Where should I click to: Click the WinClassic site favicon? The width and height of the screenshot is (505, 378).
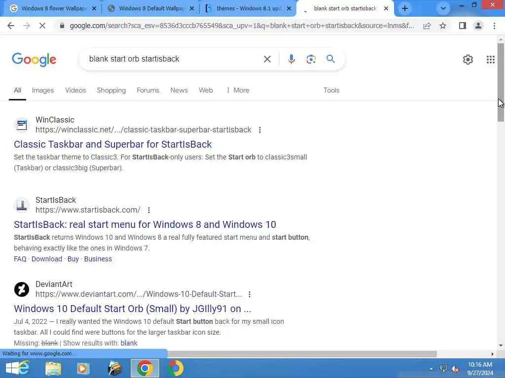click(x=22, y=125)
